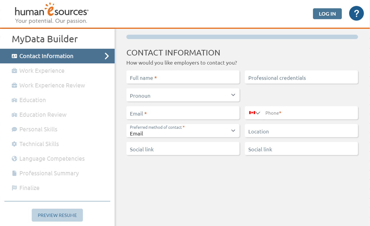Screen dimensions: 370x226
Task: Open the phone country flag selector
Action: (254, 113)
